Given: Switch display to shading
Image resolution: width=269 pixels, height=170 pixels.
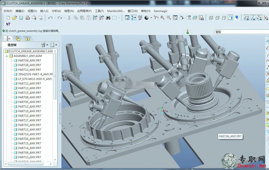Looking at the screenshot, I should coord(230,18).
